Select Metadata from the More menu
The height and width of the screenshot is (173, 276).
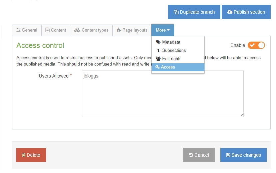point(171,42)
